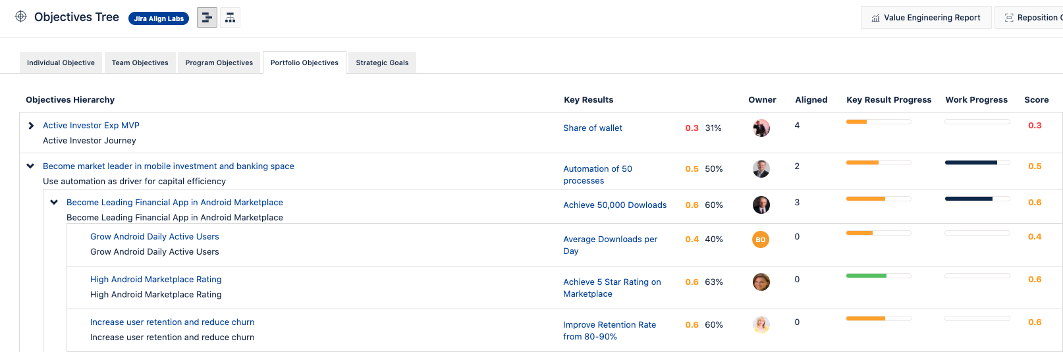The height and width of the screenshot is (352, 1063).
Task: Click owner avatar for Active Investor Exp MVP
Action: click(761, 128)
